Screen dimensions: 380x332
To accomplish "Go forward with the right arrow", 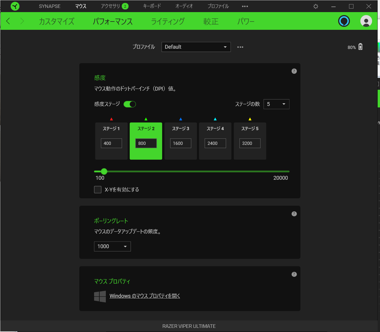I will coord(22,21).
